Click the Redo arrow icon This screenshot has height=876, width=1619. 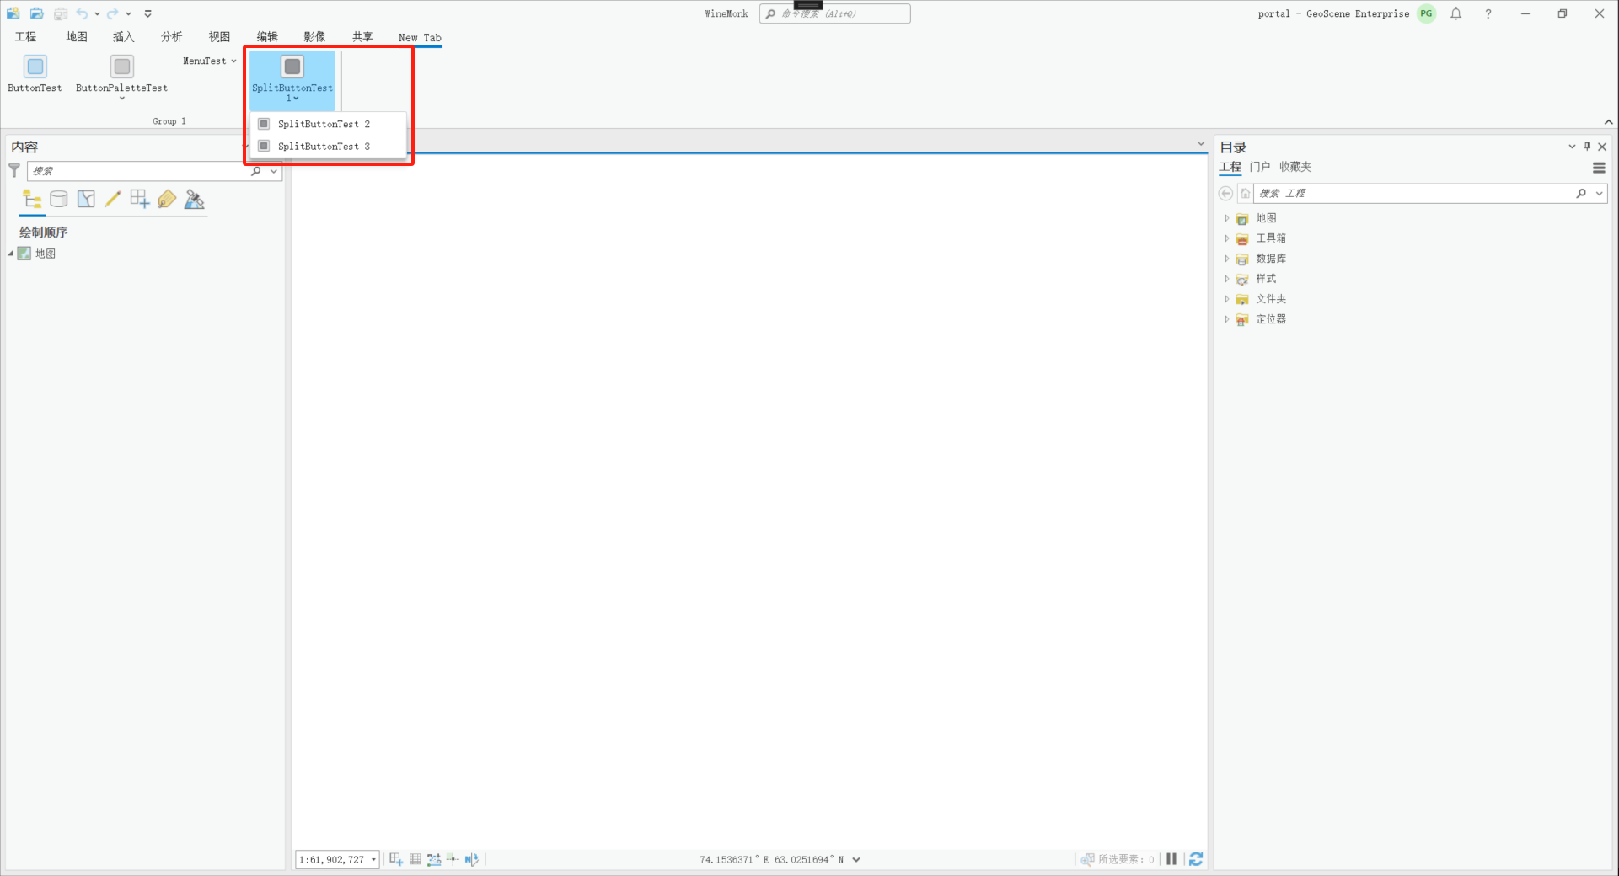112,13
